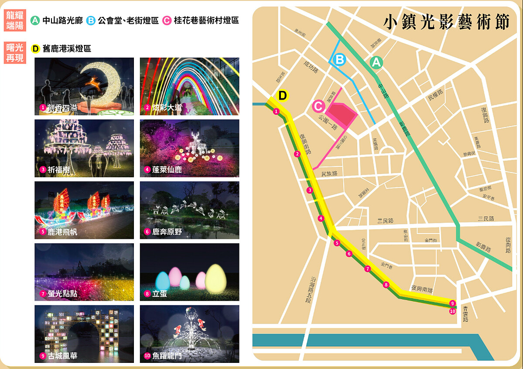Select the green A icon in the legend
Viewport: 523px width, 369px height.
click(x=35, y=20)
